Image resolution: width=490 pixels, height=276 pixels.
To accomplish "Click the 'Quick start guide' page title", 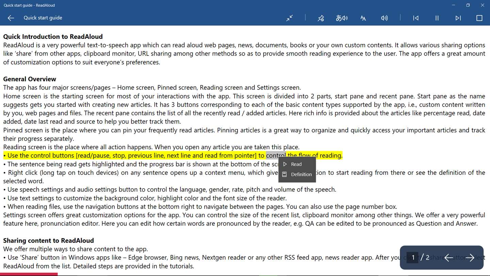I will pos(43,18).
